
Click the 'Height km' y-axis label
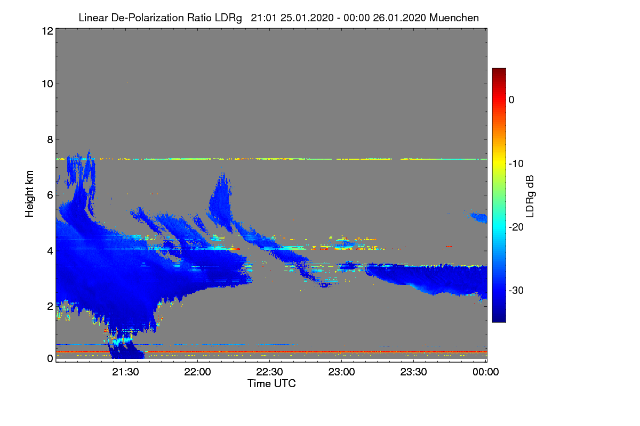(30, 194)
